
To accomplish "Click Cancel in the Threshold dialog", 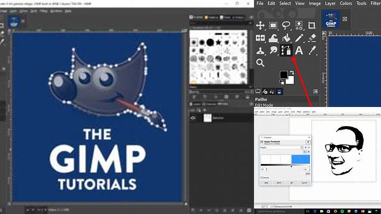I will (x=304, y=182).
